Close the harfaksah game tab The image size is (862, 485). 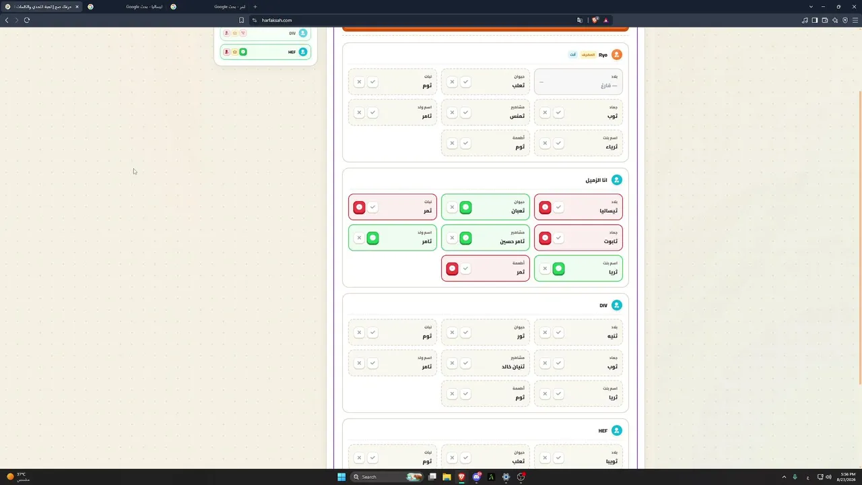point(77,7)
